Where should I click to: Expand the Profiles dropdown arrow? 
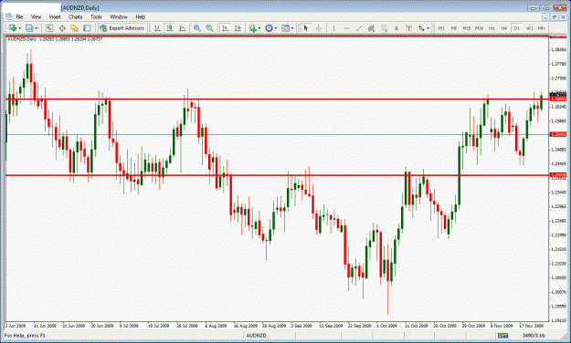(x=36, y=28)
